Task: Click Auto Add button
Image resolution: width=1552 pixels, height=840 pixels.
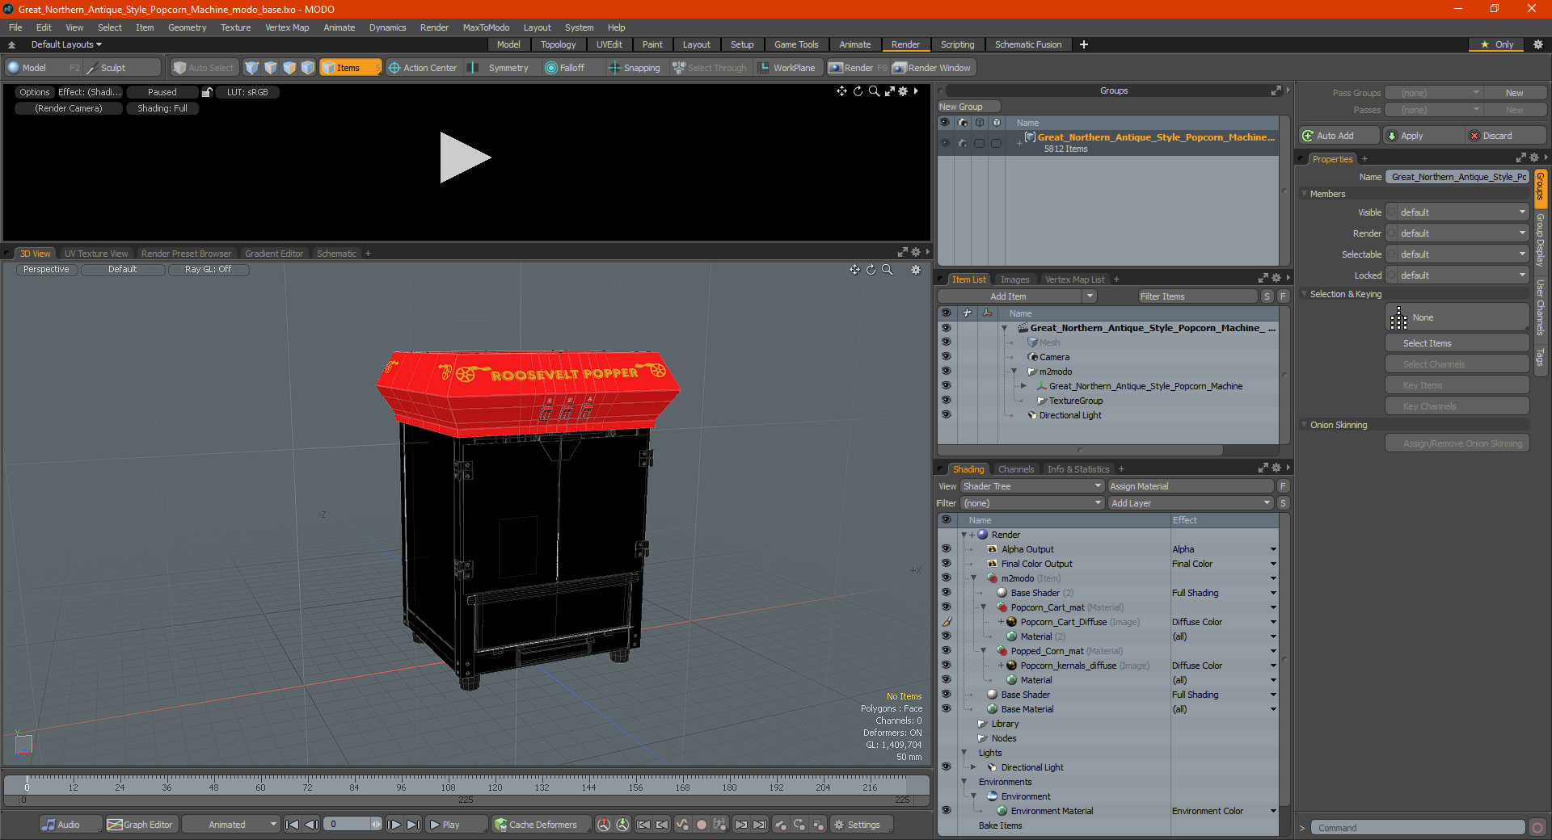Action: pos(1339,136)
